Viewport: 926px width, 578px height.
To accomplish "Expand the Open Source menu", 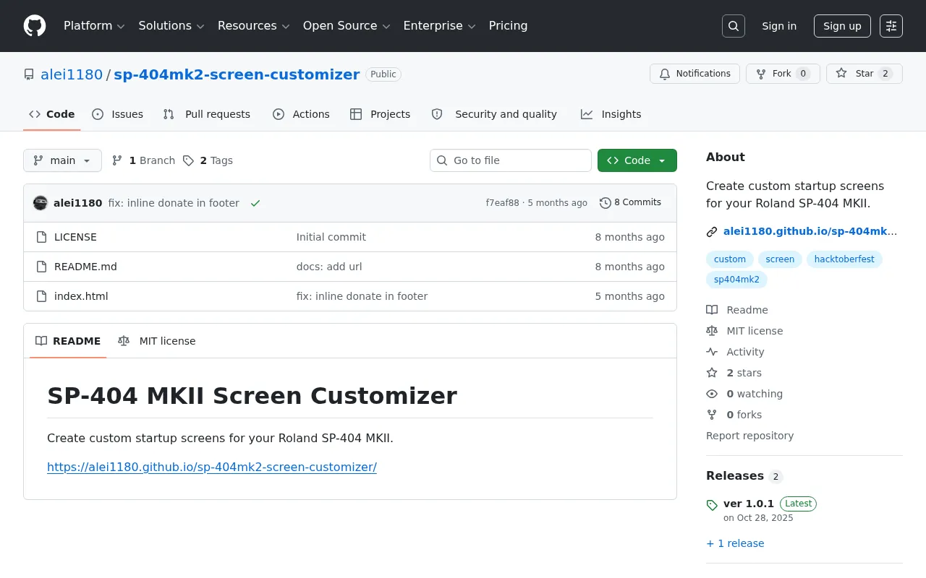I will pyautogui.click(x=347, y=26).
